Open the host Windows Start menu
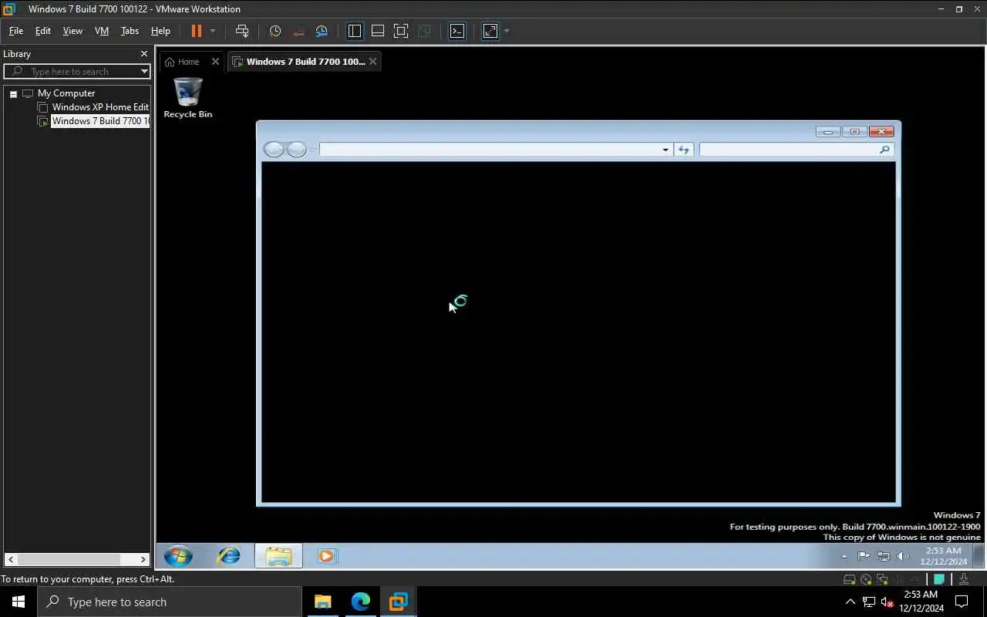This screenshot has height=617, width=987. click(x=19, y=602)
